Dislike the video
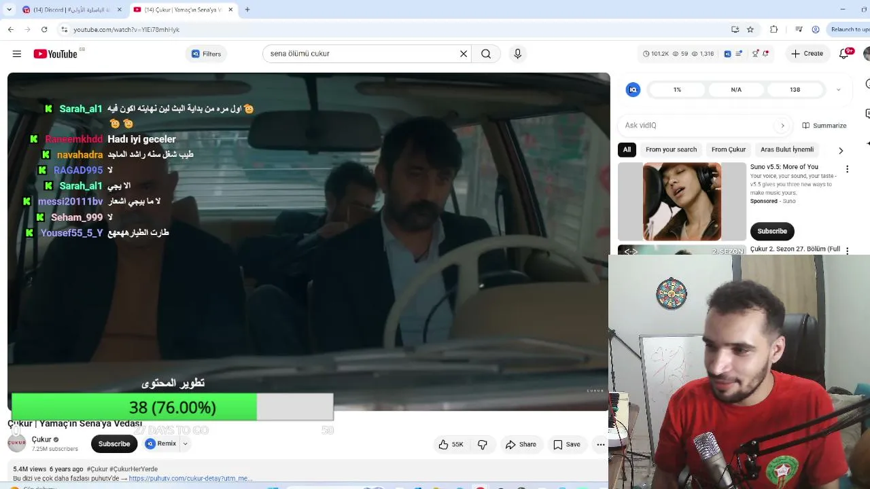This screenshot has width=870, height=489. (483, 445)
